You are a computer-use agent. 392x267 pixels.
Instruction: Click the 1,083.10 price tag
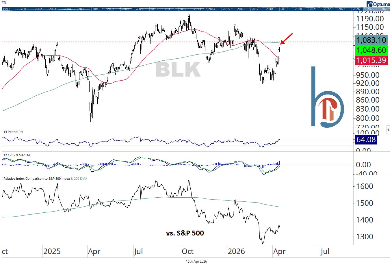(371, 40)
